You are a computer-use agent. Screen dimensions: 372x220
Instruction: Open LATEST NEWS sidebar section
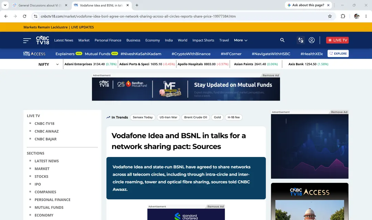(46, 161)
